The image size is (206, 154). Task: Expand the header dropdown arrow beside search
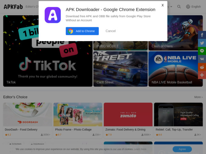(x=171, y=7)
